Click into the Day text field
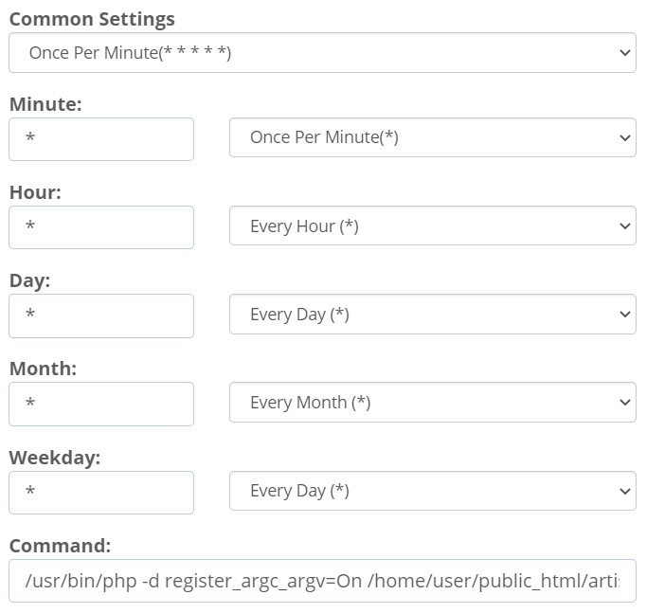Screen dimensions: 647x613 point(101,316)
